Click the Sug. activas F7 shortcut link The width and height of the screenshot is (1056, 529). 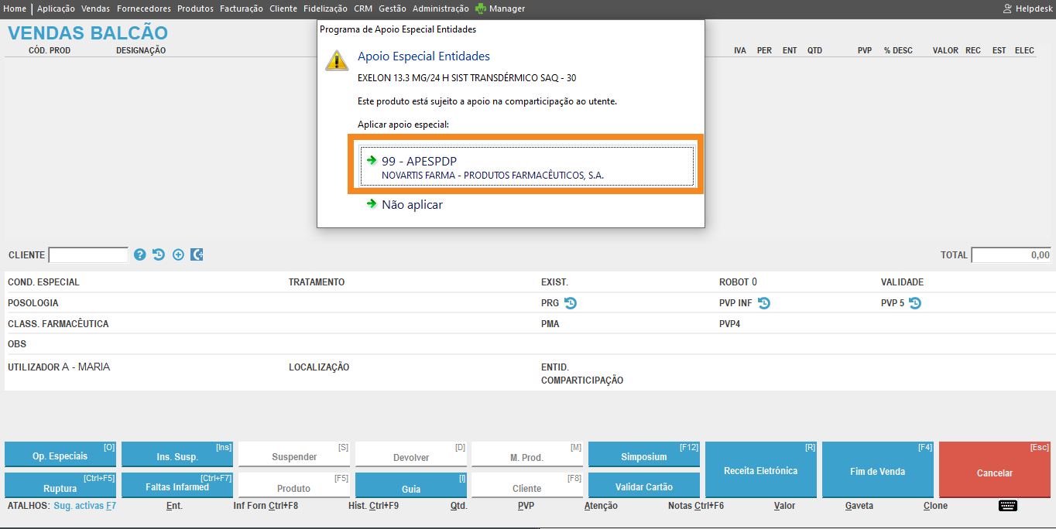[x=84, y=506]
